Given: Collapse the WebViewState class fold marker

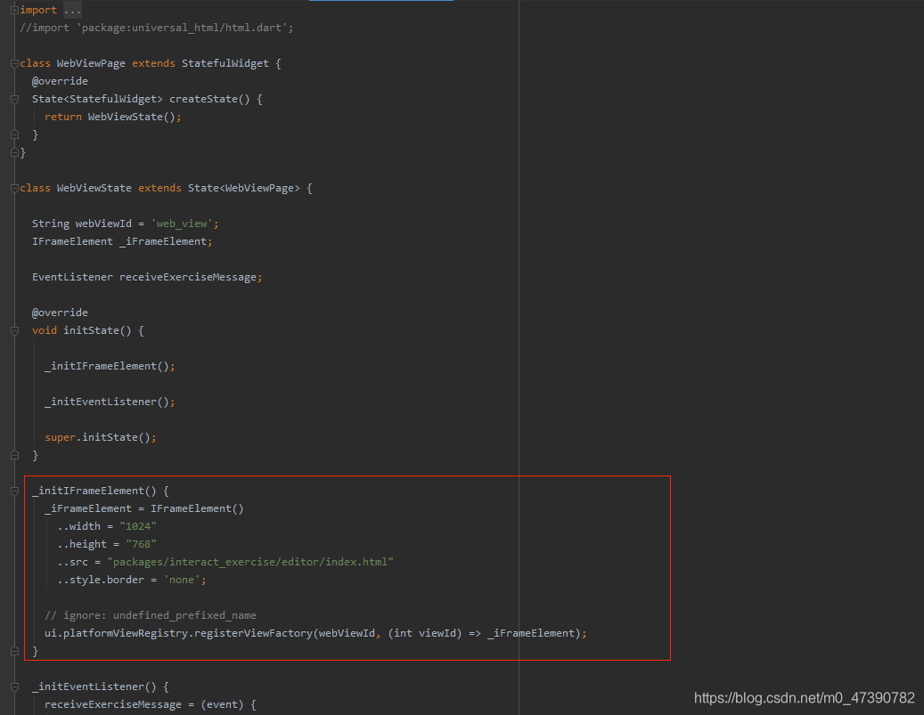Looking at the screenshot, I should click(x=15, y=189).
